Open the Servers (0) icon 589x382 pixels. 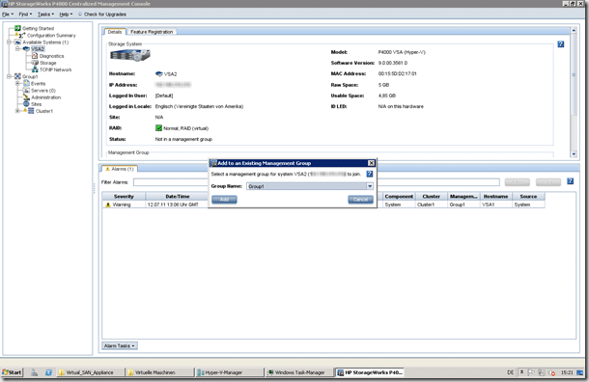click(x=26, y=90)
